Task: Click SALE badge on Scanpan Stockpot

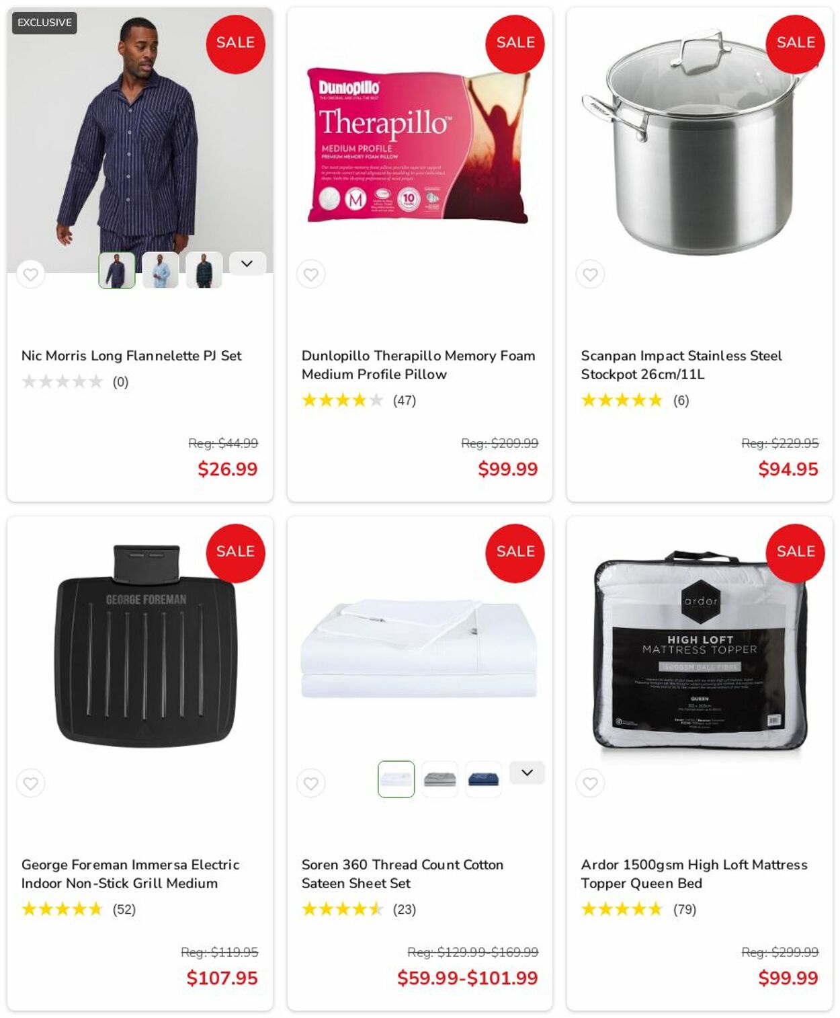Action: point(795,44)
